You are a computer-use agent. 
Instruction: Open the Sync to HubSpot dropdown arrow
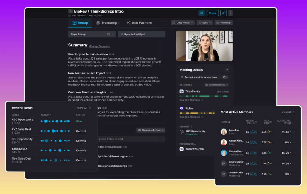click(x=162, y=34)
